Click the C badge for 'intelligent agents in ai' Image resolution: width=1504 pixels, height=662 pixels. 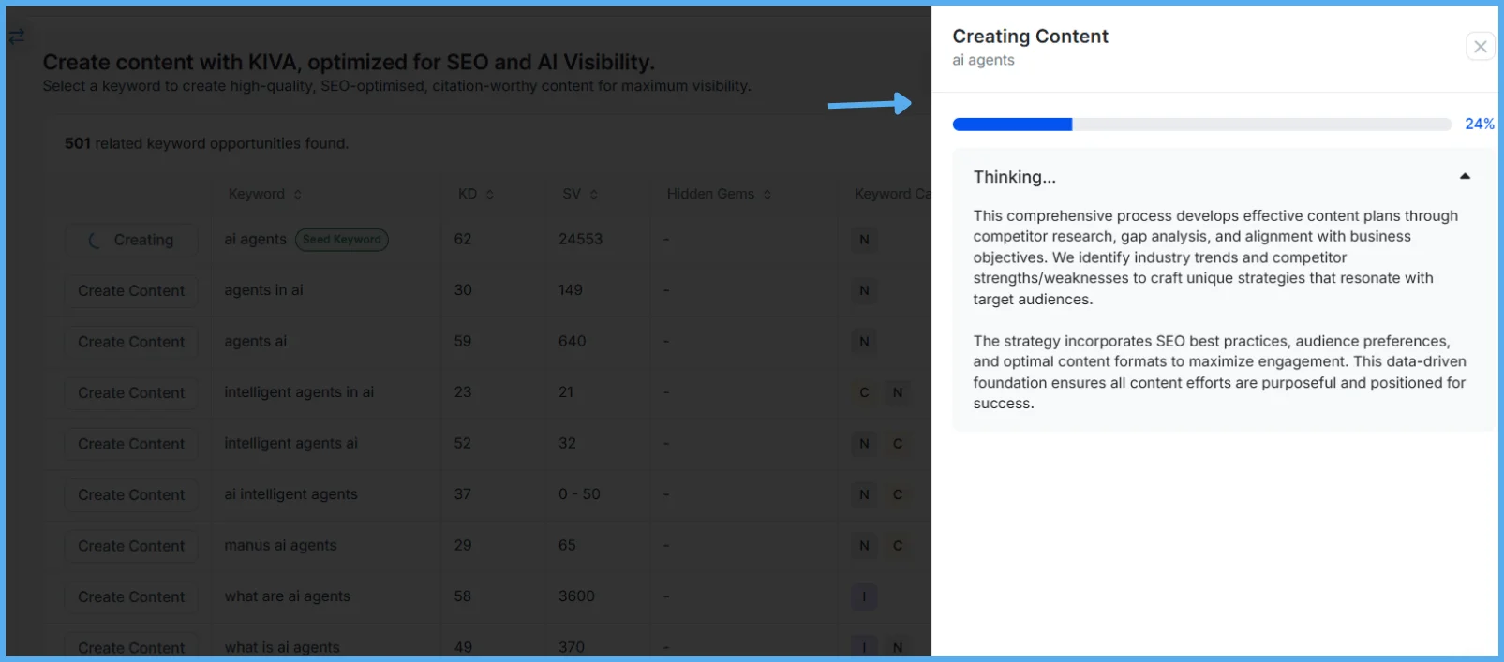(864, 393)
